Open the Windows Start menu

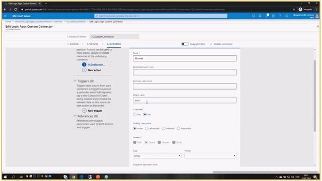click(6, 176)
